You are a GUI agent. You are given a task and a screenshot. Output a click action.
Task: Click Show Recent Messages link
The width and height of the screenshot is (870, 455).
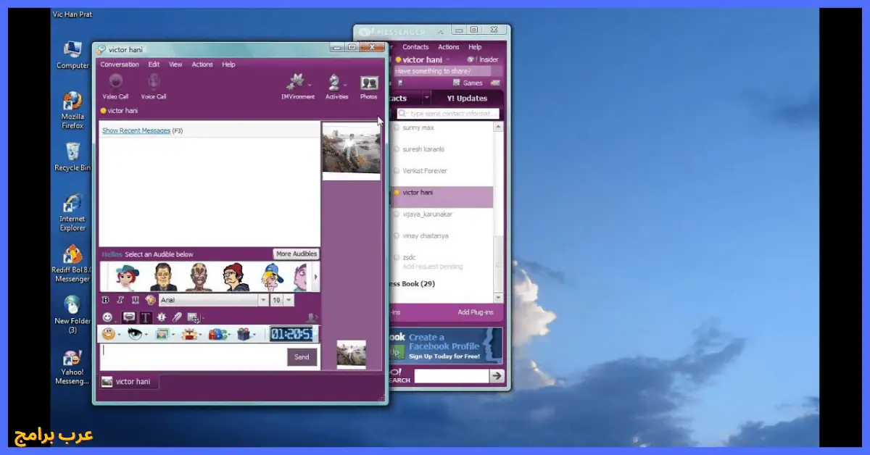tap(136, 130)
